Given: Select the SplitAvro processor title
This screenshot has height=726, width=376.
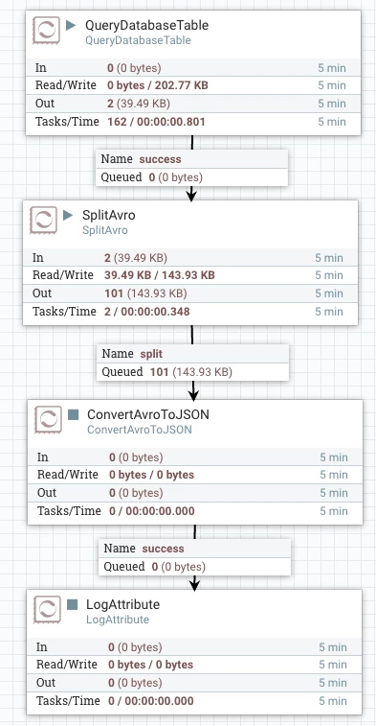Looking at the screenshot, I should click(108, 215).
